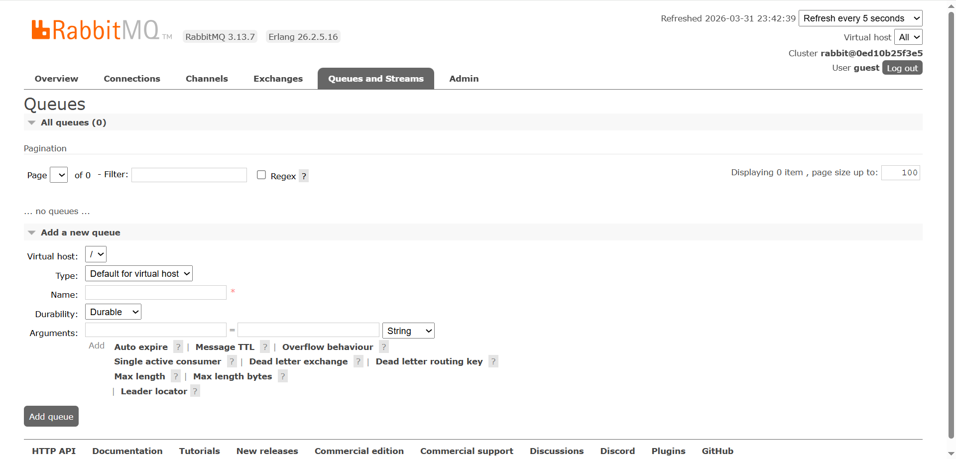Viewport: 956px width, 459px height.
Task: Switch to the Admin tab
Action: click(464, 79)
